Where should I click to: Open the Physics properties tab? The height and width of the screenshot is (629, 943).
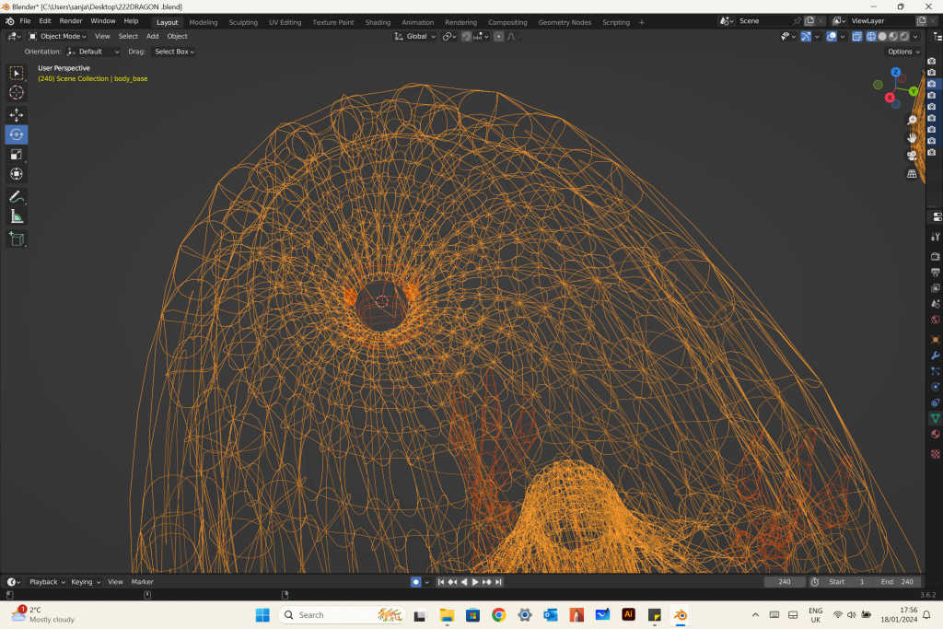[x=936, y=387]
